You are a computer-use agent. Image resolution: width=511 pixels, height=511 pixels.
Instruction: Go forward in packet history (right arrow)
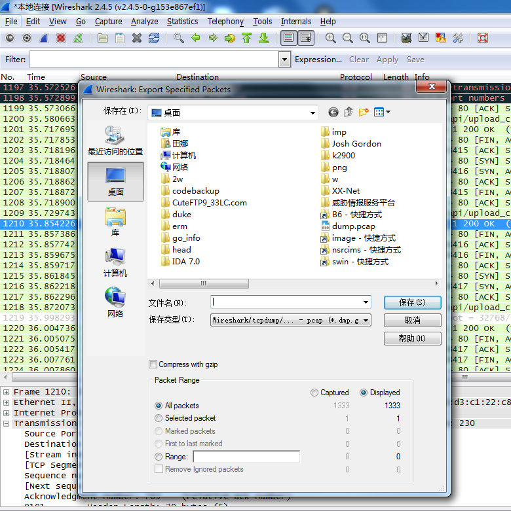coord(213,38)
